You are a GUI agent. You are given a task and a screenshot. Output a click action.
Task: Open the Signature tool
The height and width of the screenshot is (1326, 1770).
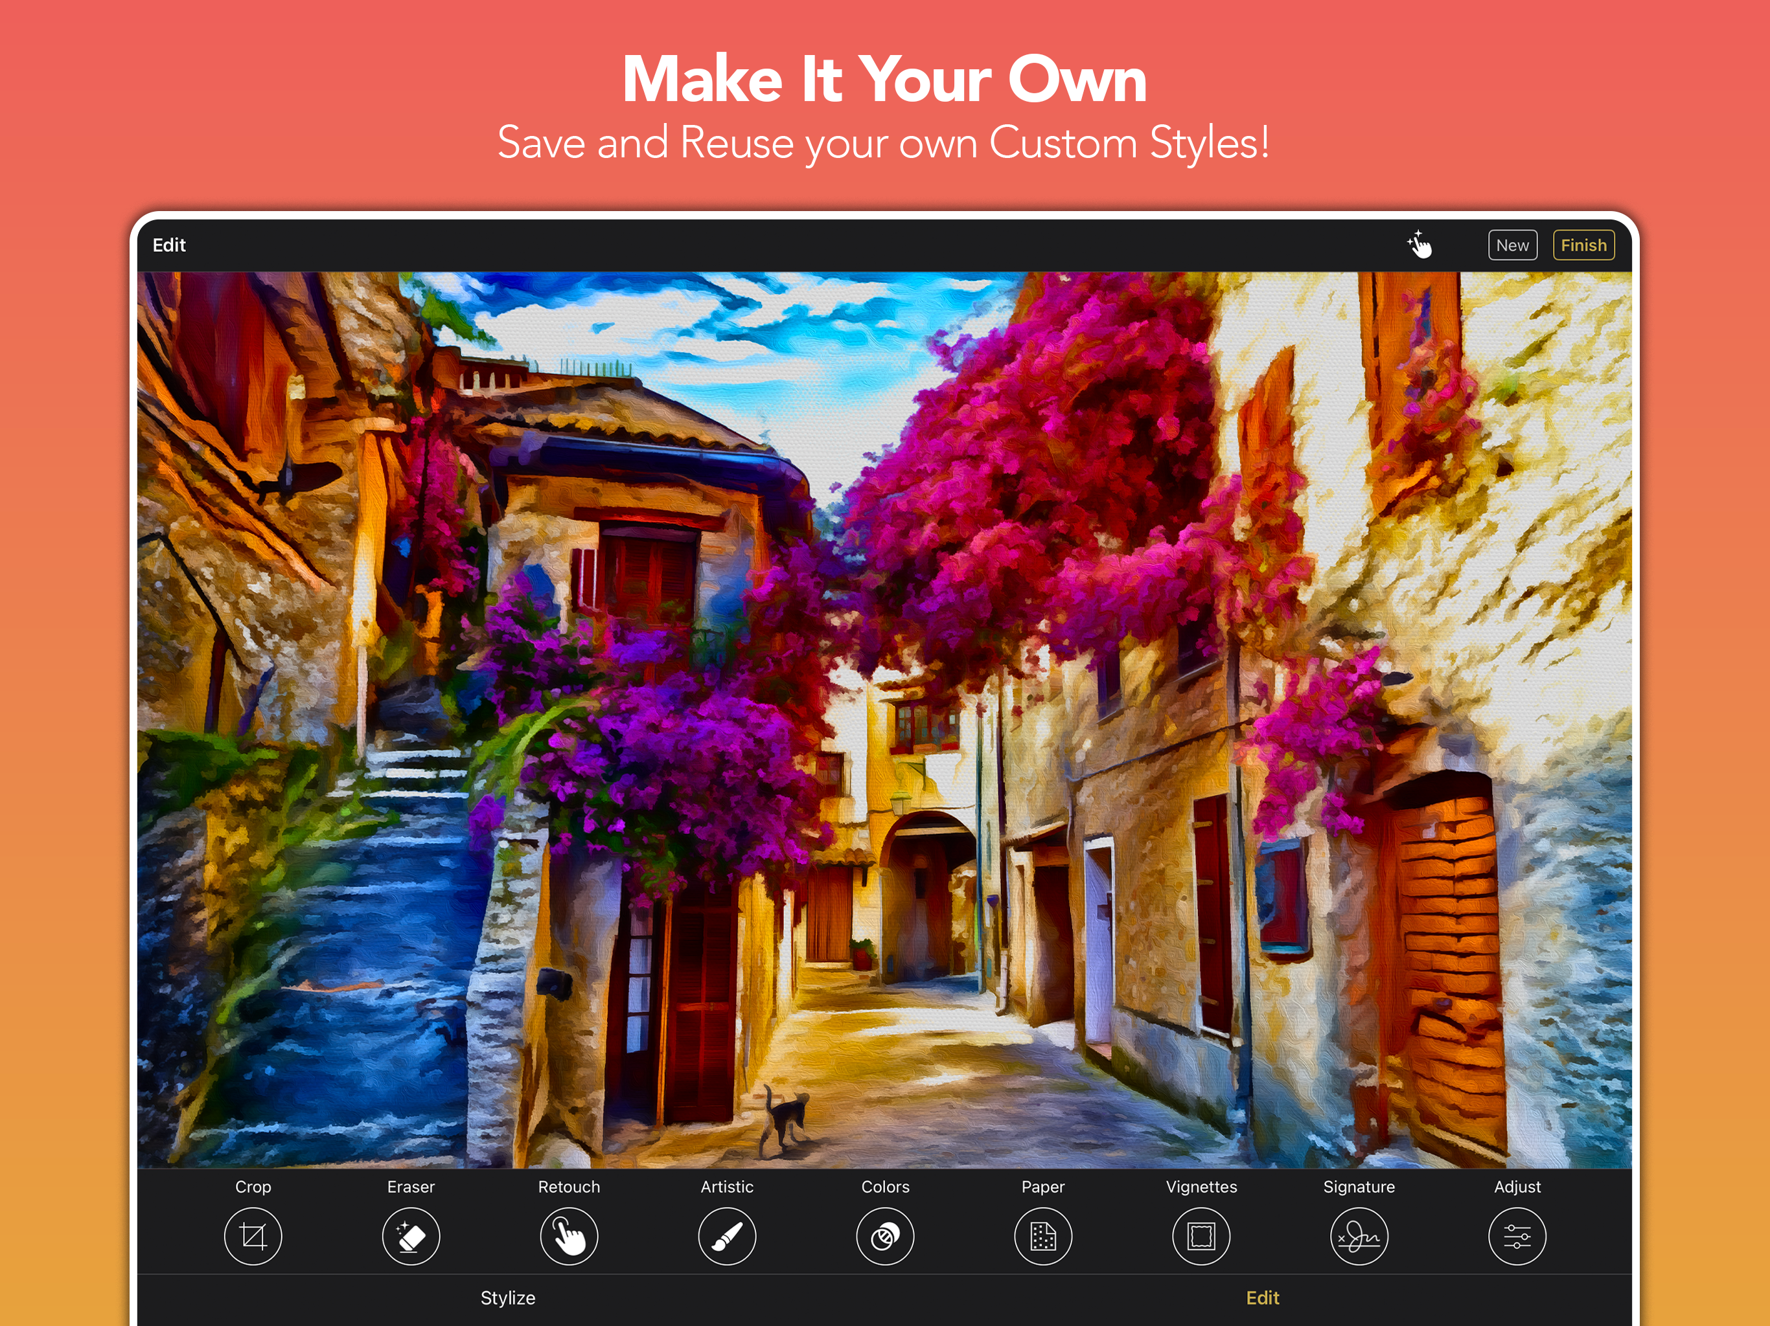point(1359,1237)
